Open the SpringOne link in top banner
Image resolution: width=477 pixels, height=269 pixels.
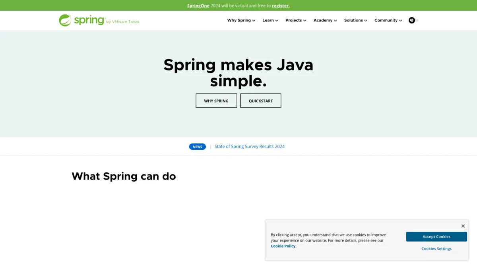click(198, 6)
